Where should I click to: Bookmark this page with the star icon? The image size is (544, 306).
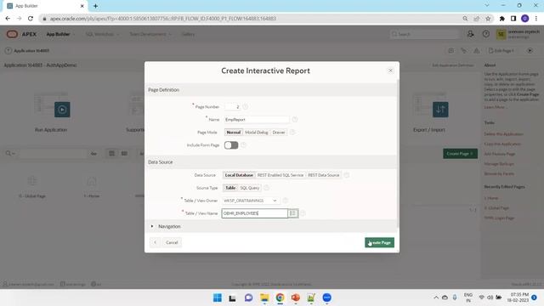(488, 19)
